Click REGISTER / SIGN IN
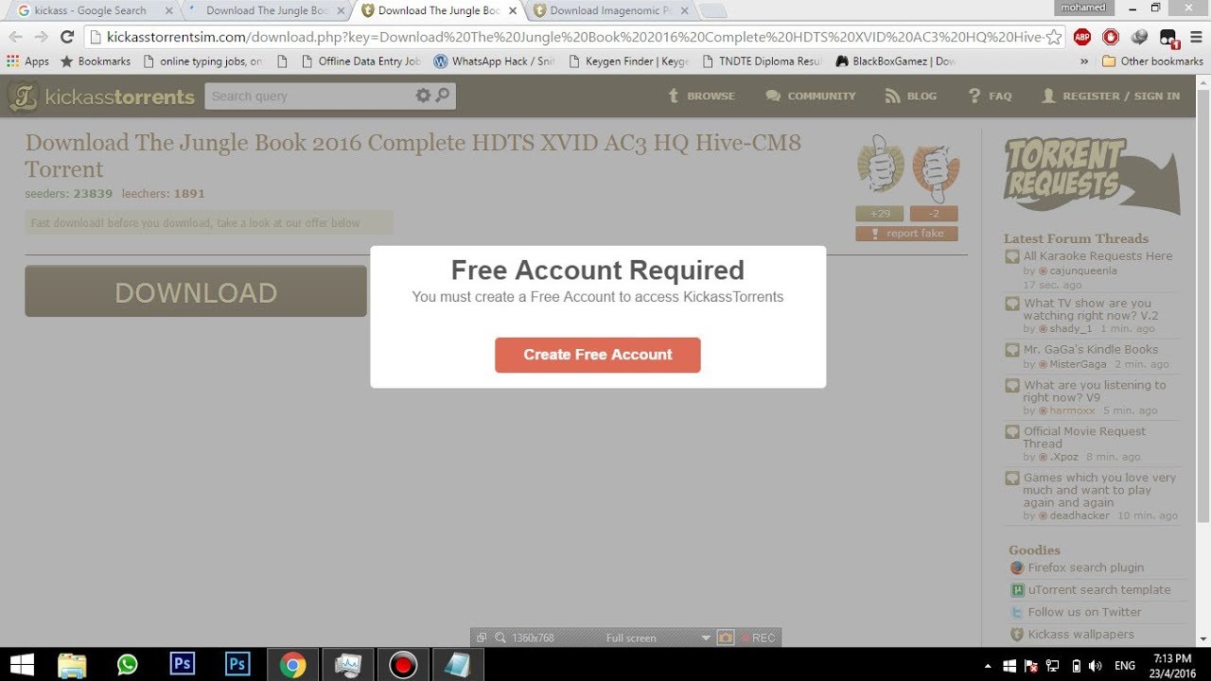The image size is (1211, 681). coord(1111,96)
